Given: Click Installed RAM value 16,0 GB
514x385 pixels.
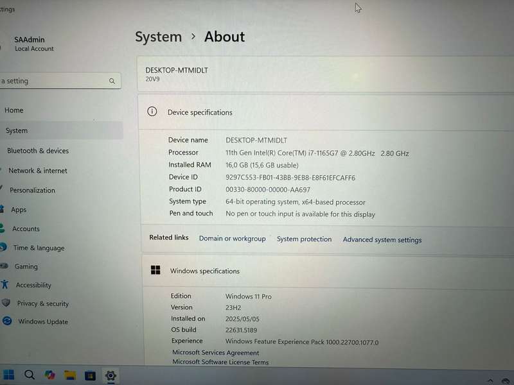Looking at the screenshot, I should pyautogui.click(x=262, y=165).
